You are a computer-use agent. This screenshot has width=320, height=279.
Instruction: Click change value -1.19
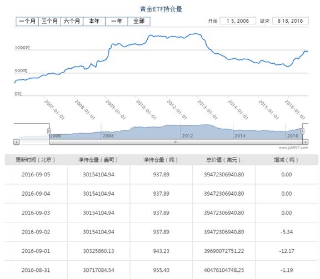click(287, 270)
